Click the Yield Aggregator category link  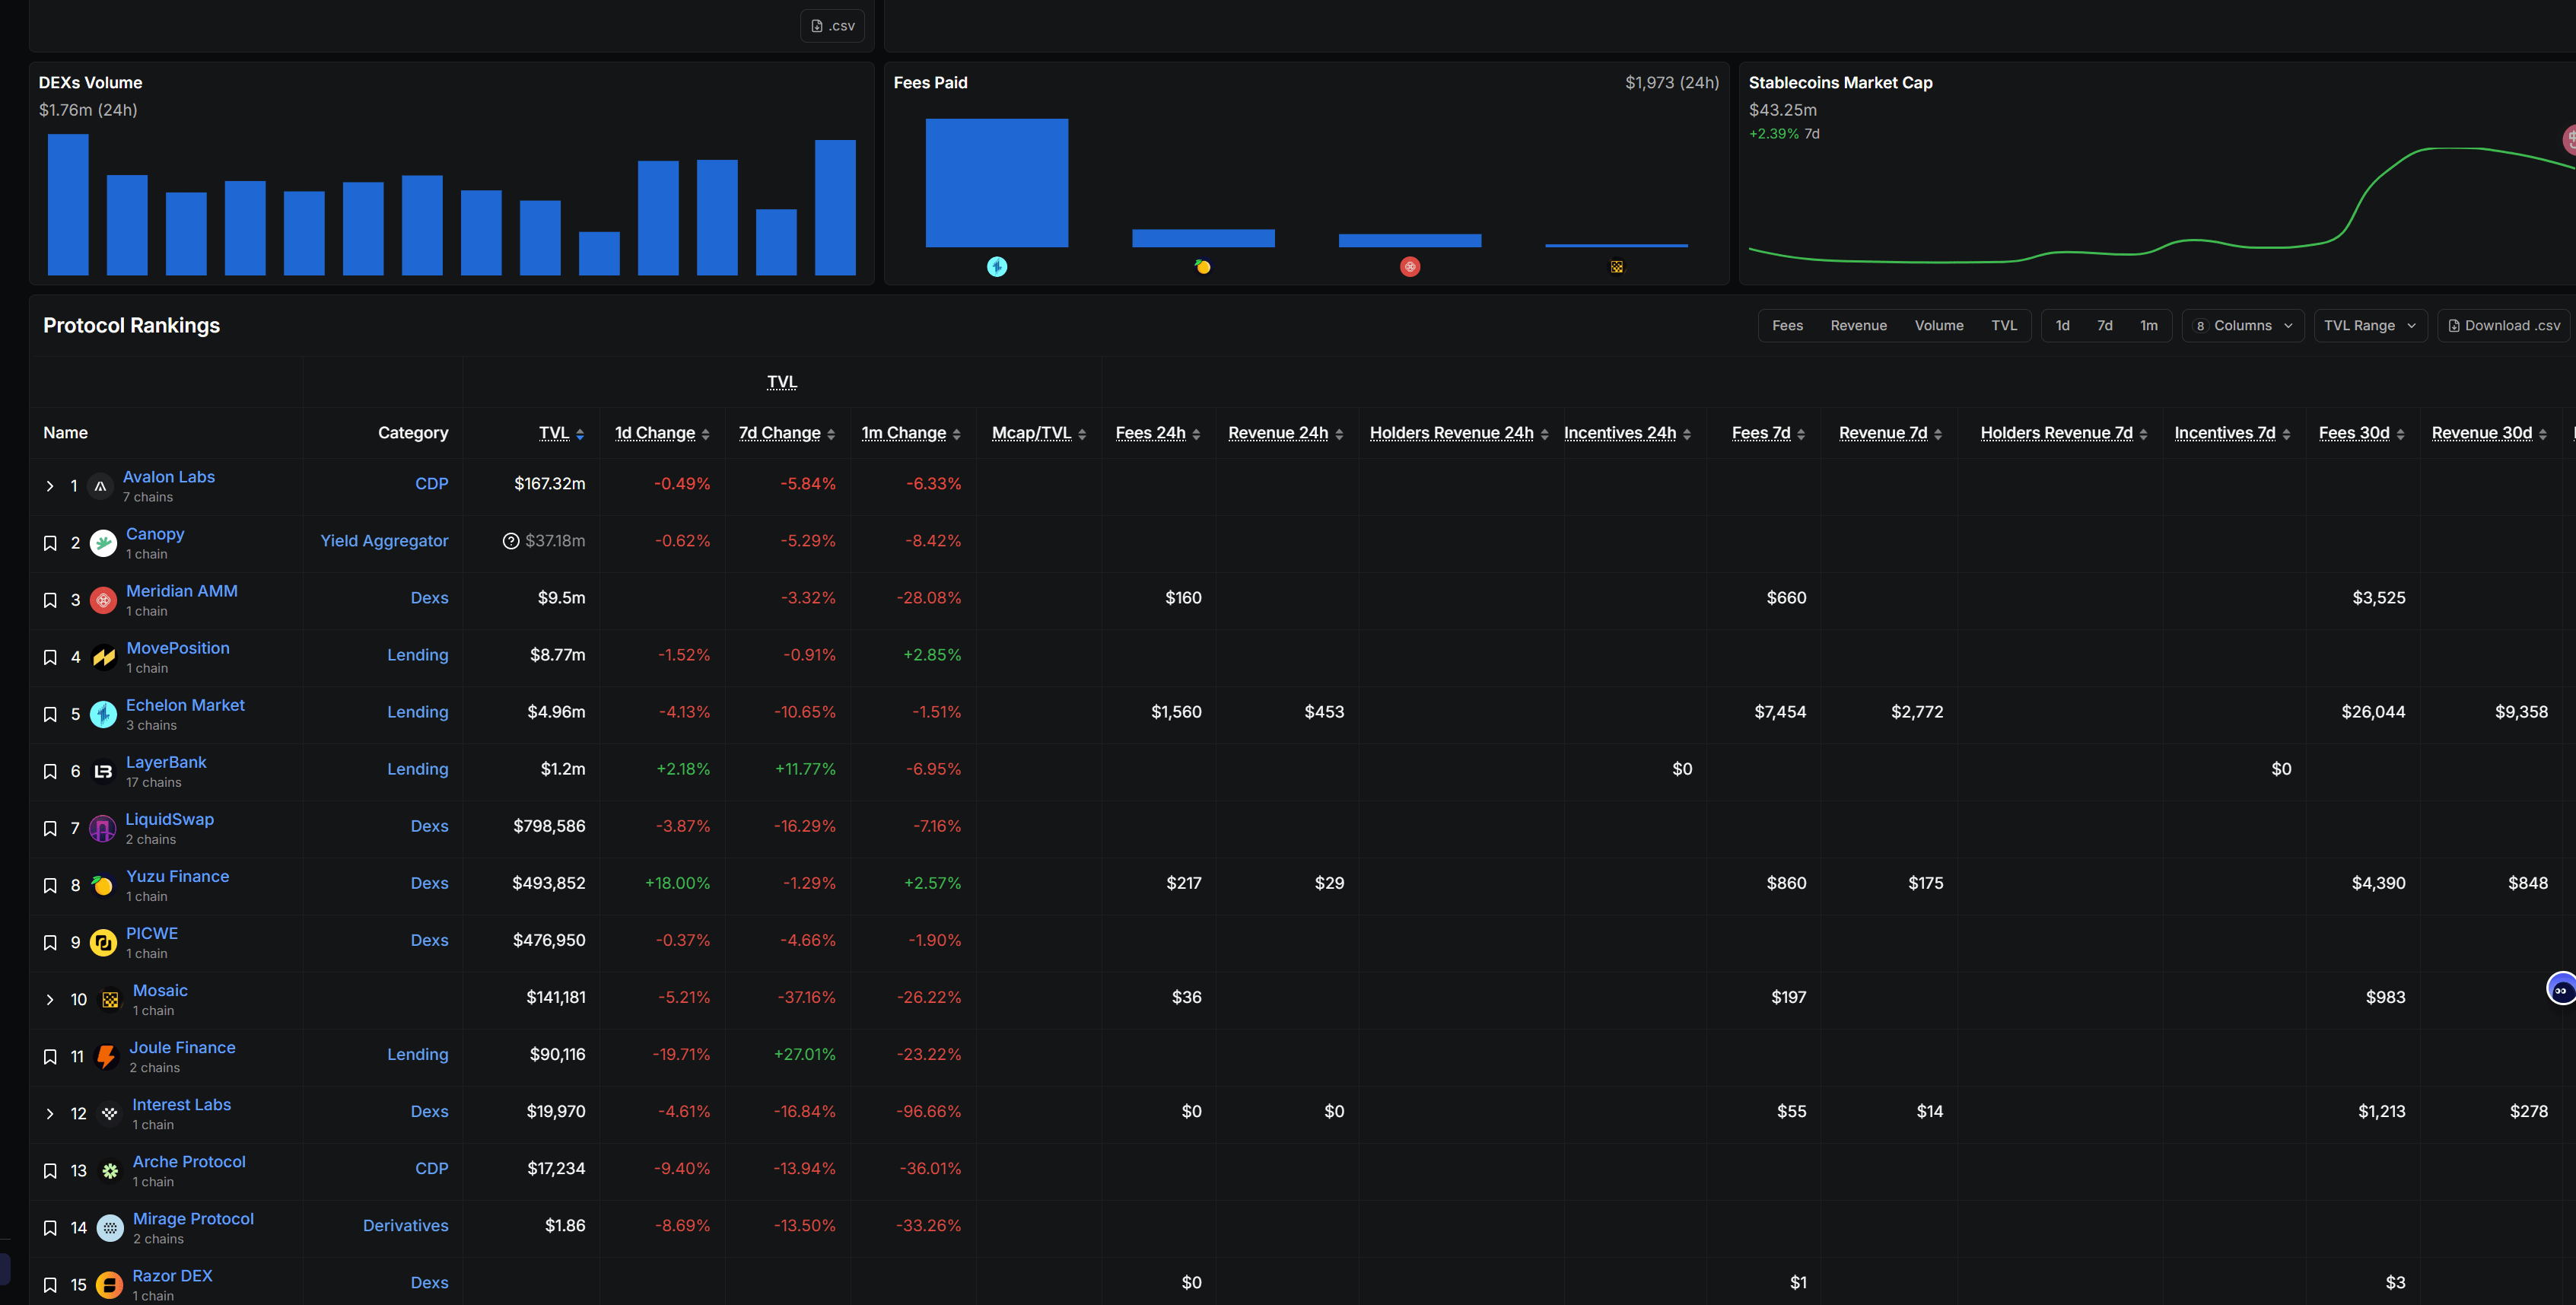(x=384, y=540)
